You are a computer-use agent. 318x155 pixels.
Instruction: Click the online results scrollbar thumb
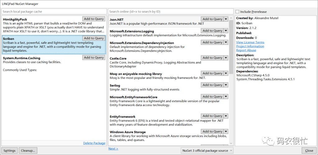(231, 47)
